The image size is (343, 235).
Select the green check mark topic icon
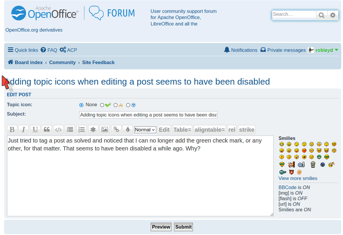pyautogui.click(x=102, y=105)
